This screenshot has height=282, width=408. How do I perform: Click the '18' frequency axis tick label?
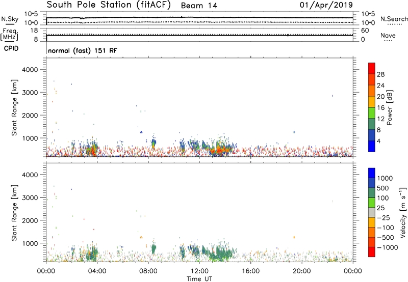click(x=34, y=31)
